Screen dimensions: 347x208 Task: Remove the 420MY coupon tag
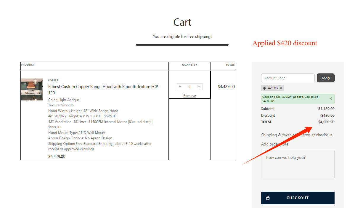point(281,88)
